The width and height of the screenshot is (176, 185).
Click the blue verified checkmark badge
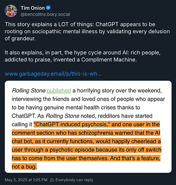[48, 8]
